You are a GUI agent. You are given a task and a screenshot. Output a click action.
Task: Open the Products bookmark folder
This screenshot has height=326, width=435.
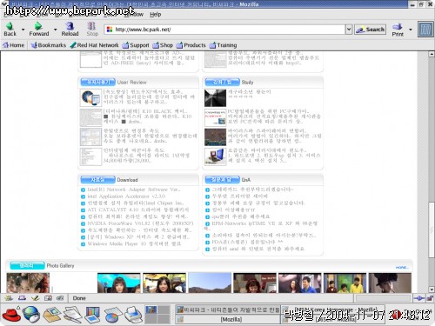(191, 45)
